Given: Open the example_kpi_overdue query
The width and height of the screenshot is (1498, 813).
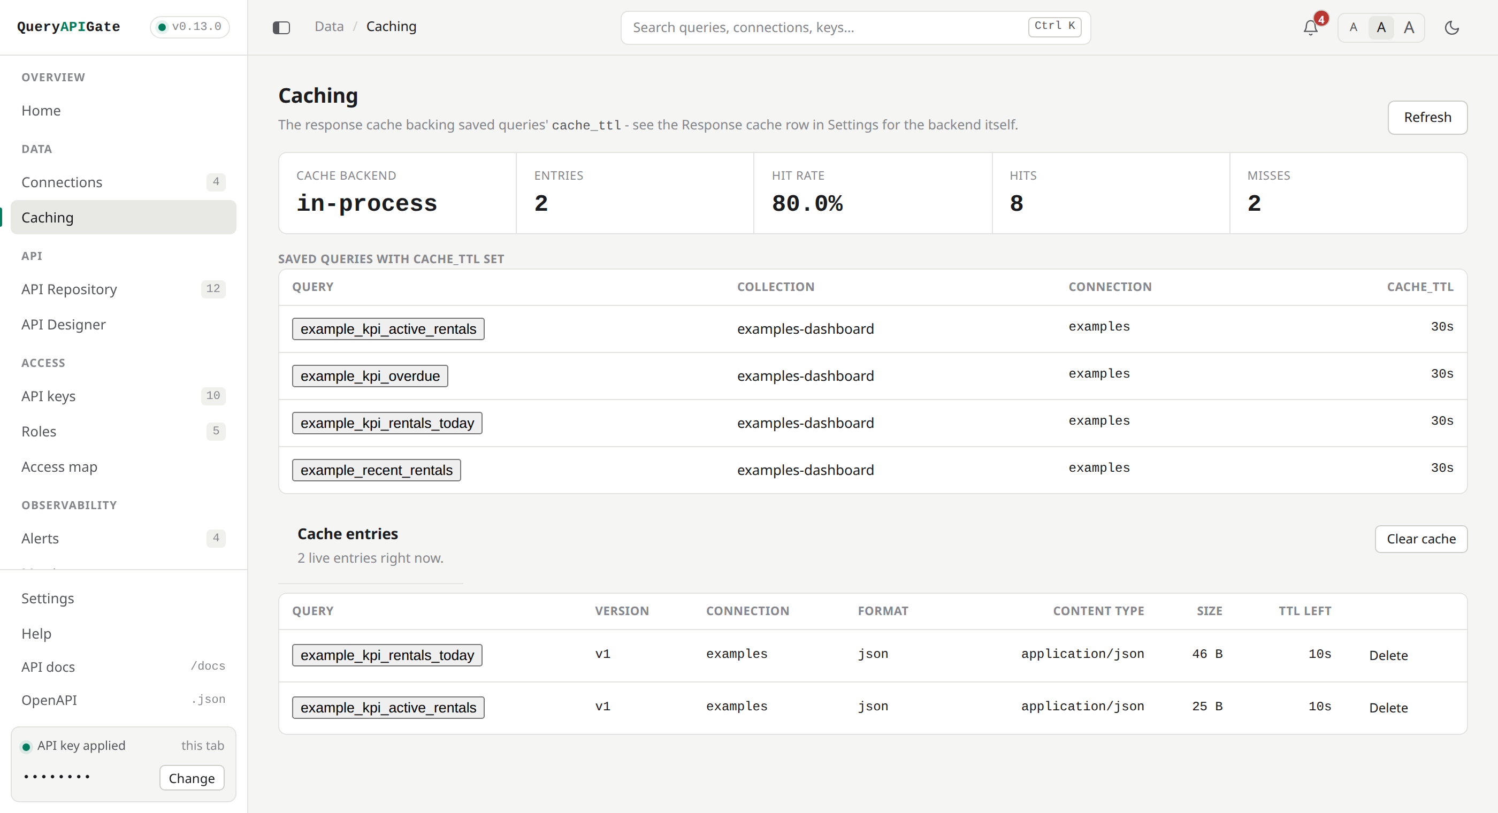Looking at the screenshot, I should click(x=370, y=376).
